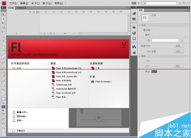Click the pencil icon beside class field
The height and width of the screenshot is (138, 191).
182,41
